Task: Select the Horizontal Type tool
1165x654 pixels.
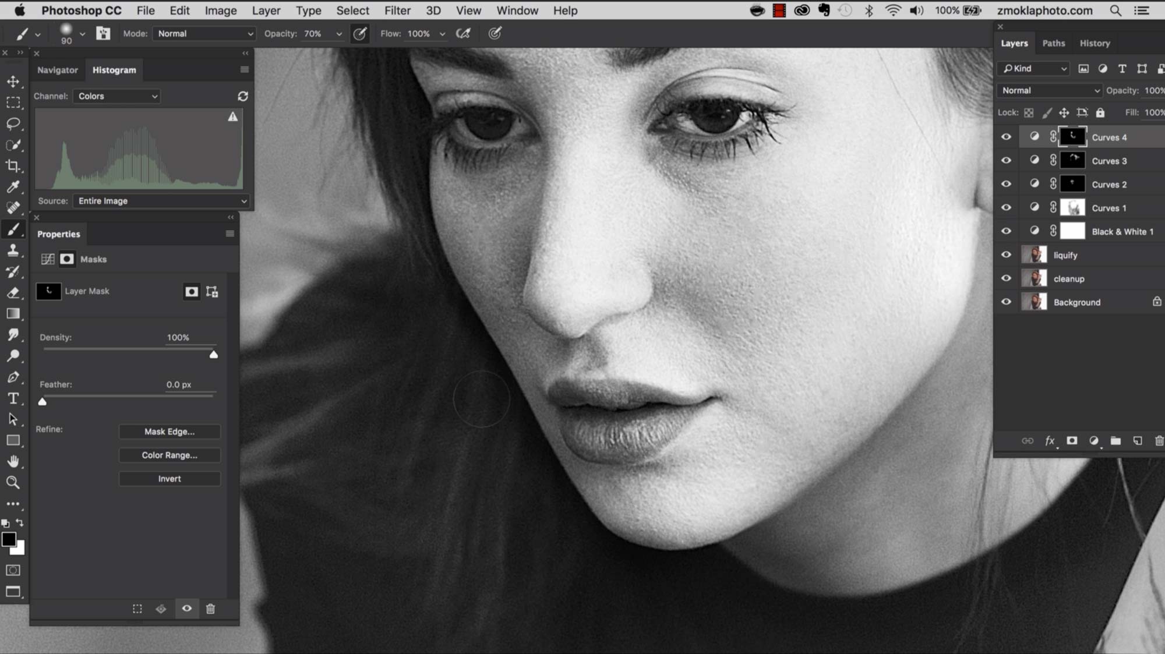Action: pyautogui.click(x=13, y=398)
